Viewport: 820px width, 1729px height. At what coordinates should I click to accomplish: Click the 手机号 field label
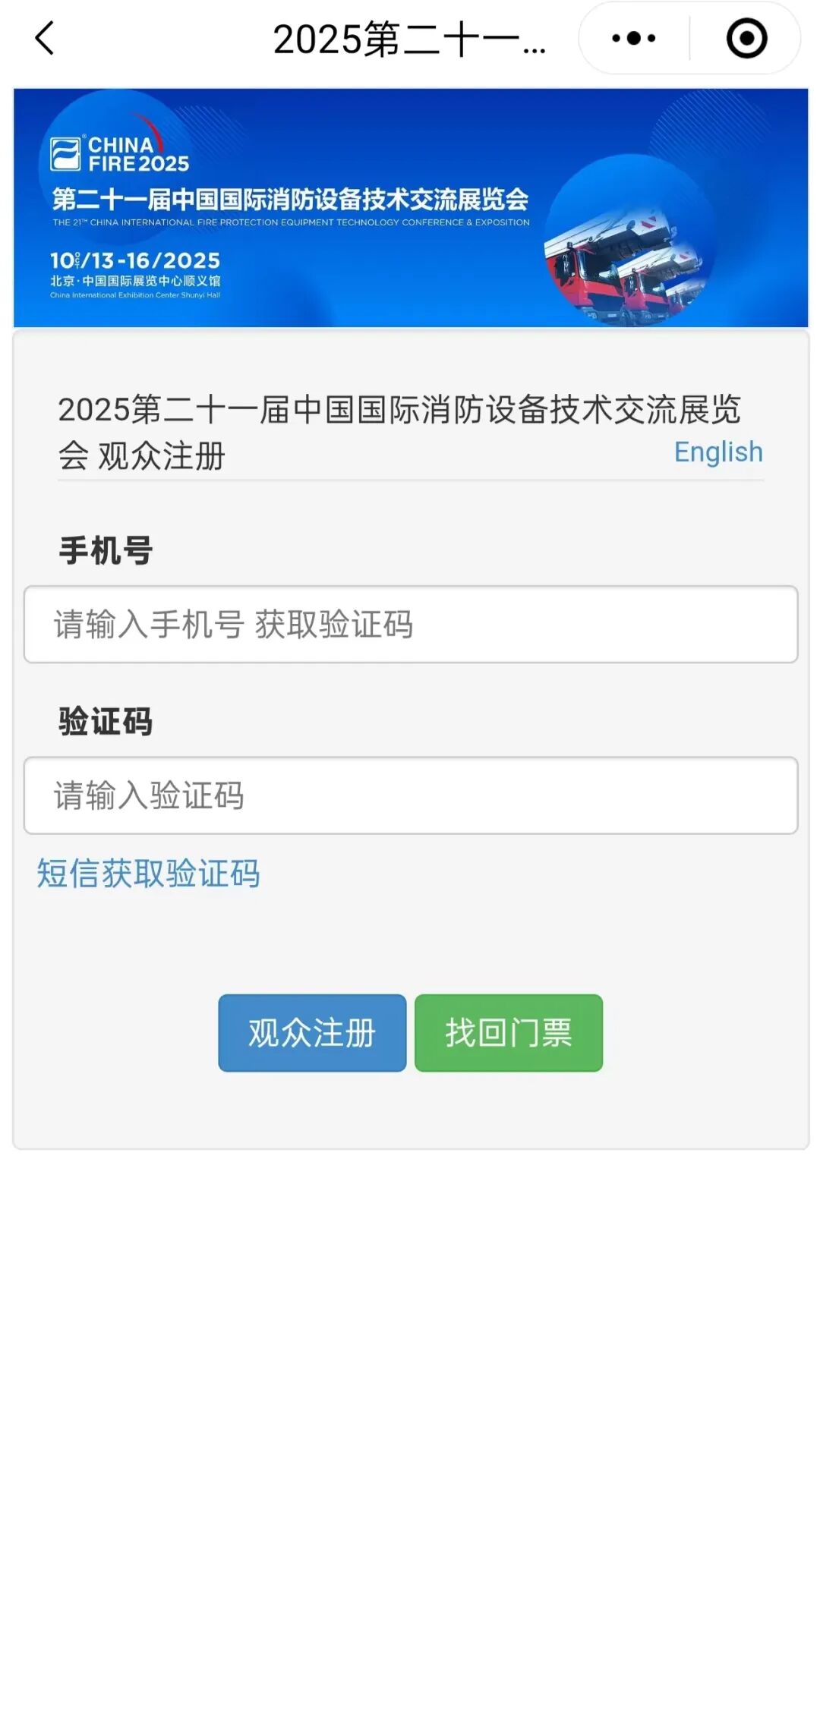106,550
